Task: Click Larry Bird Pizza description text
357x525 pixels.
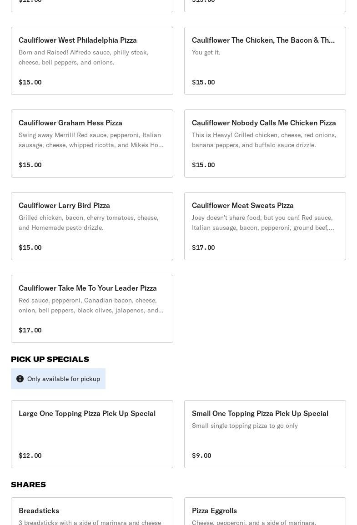Action: point(89,223)
